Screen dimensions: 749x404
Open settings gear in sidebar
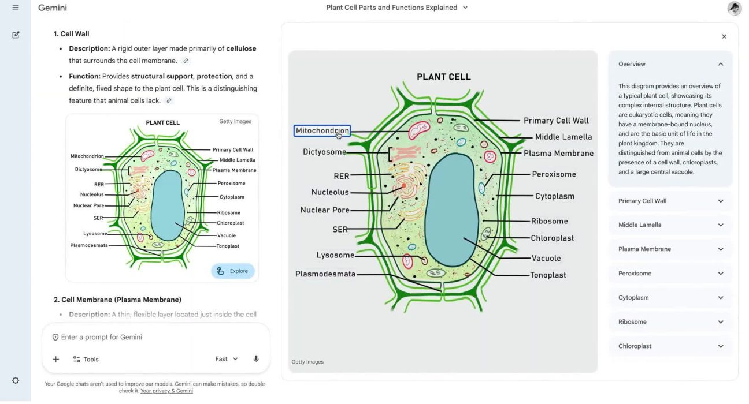pyautogui.click(x=16, y=380)
